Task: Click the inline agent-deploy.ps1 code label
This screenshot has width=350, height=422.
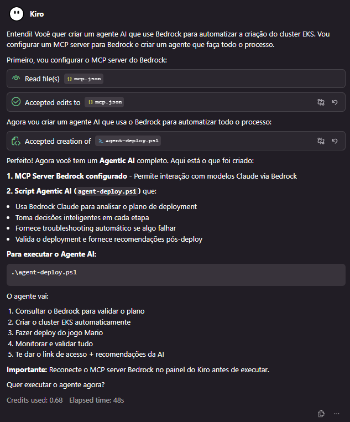Action: pyautogui.click(x=109, y=192)
